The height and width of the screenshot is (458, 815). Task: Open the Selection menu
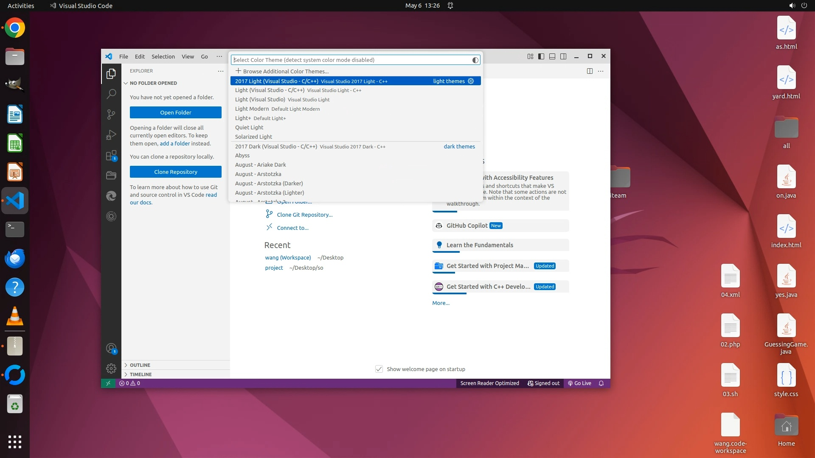pyautogui.click(x=163, y=56)
